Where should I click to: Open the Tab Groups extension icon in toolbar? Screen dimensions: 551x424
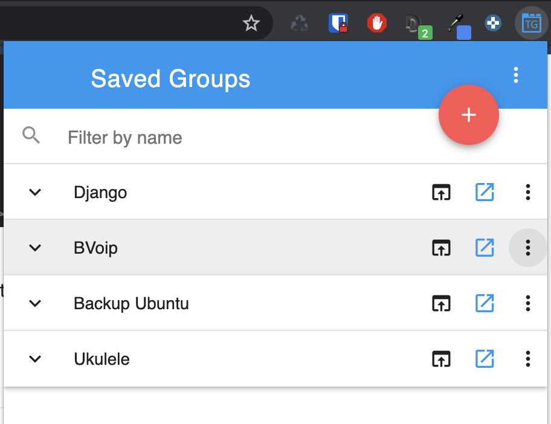(x=530, y=23)
